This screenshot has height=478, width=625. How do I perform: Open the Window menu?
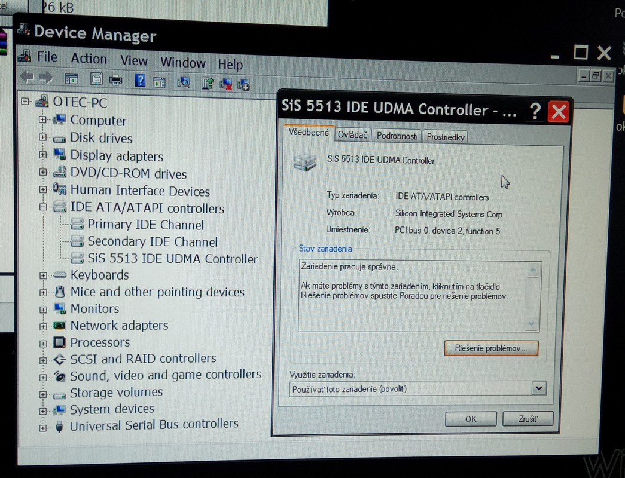click(182, 63)
